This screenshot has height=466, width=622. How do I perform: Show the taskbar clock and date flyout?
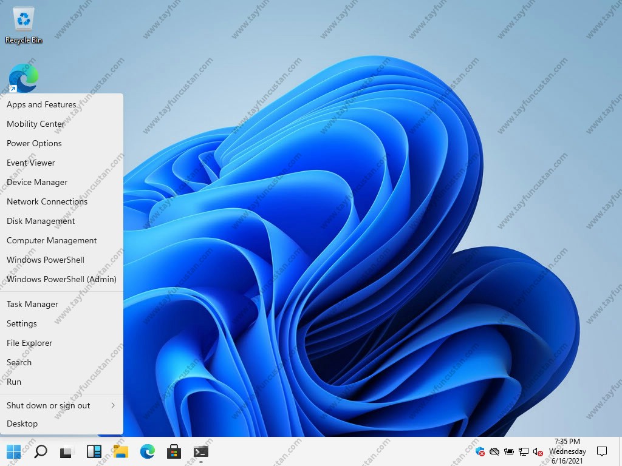point(567,451)
